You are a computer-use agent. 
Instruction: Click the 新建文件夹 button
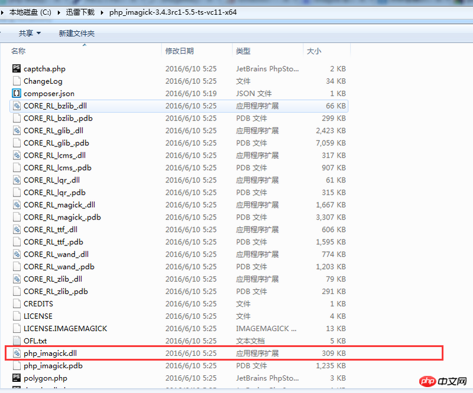77,33
